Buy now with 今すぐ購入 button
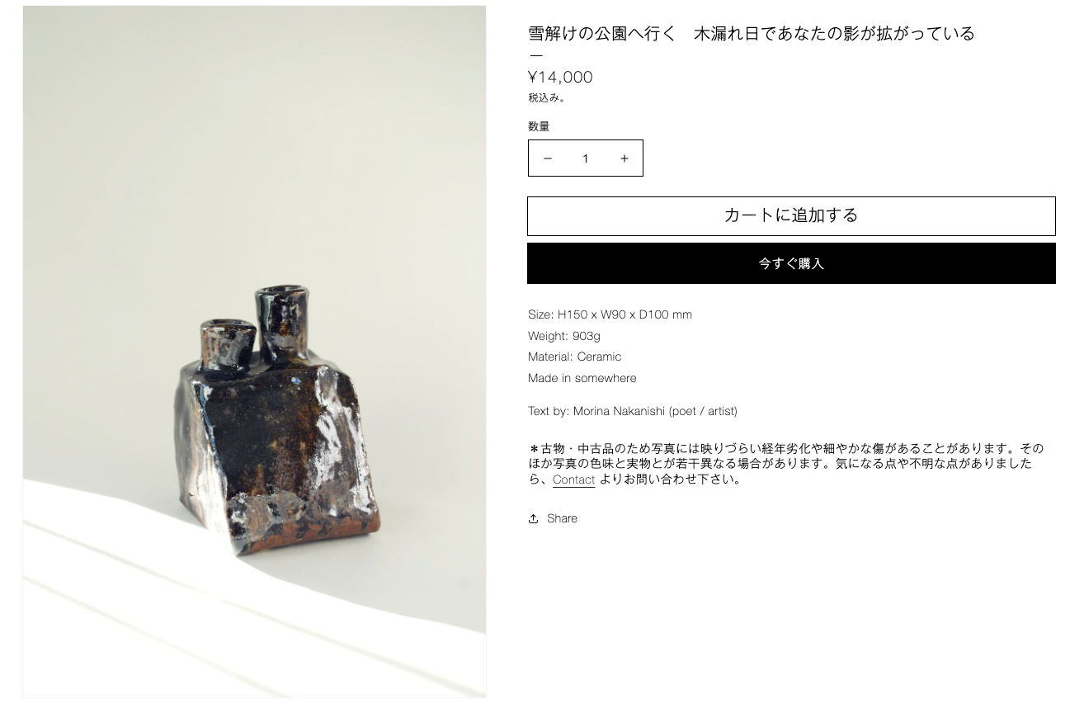This screenshot has height=704, width=1084. [x=791, y=263]
